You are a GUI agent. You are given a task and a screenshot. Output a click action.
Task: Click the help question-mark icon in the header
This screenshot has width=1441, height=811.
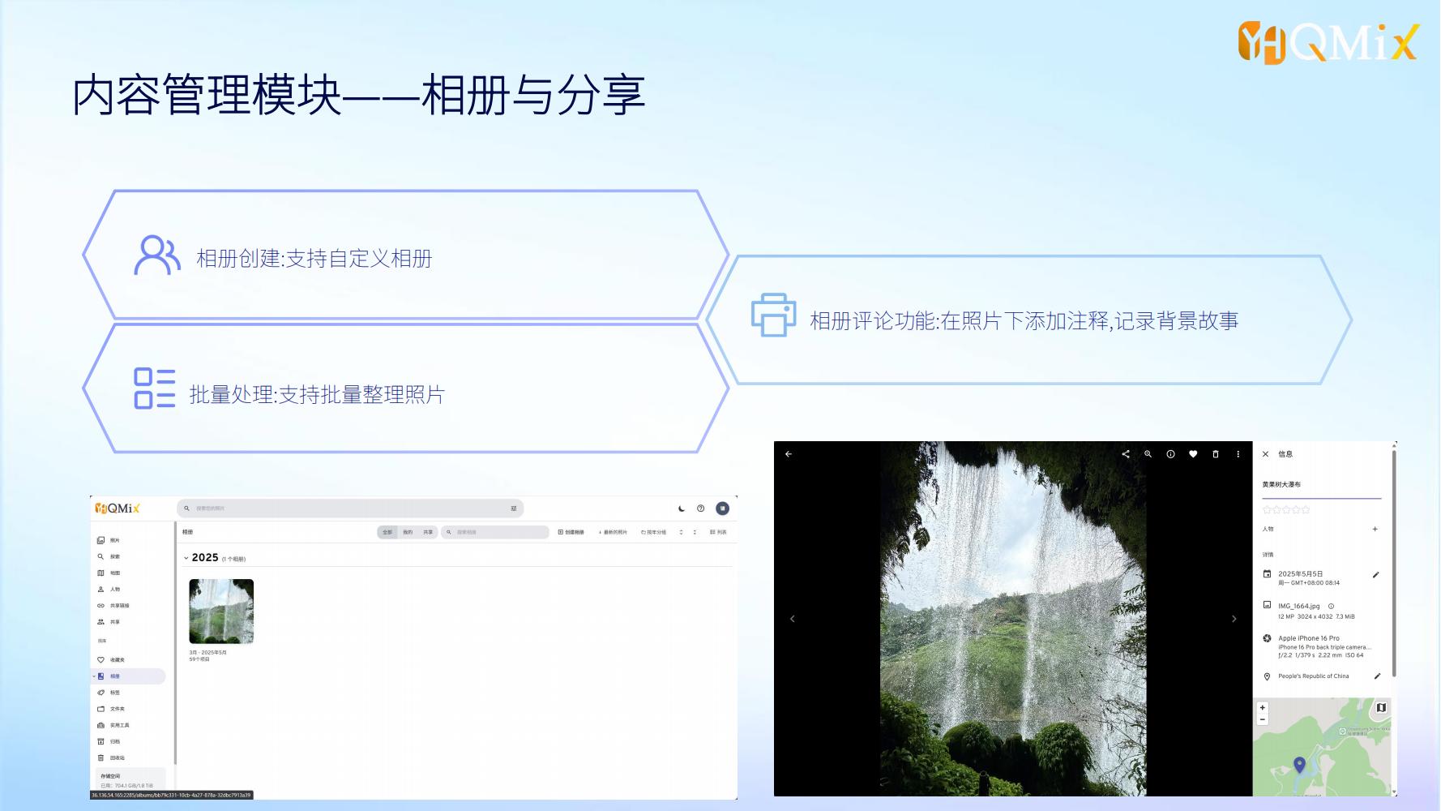tap(701, 508)
